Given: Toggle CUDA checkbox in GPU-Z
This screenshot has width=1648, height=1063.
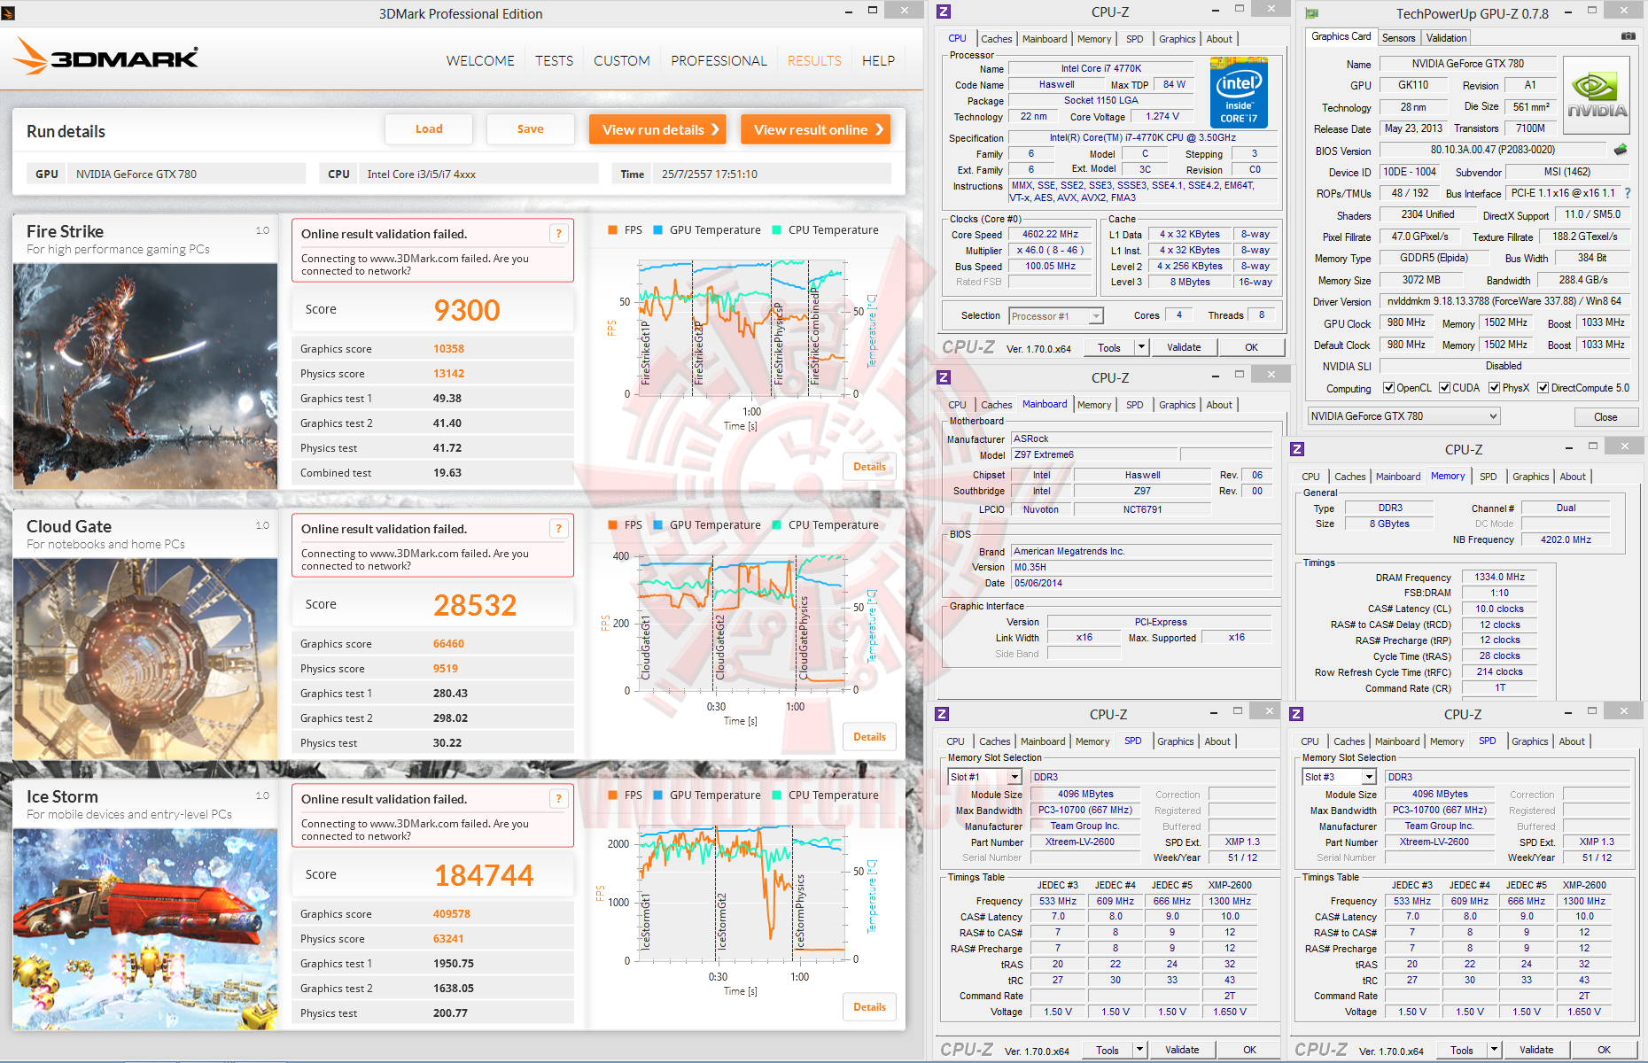Looking at the screenshot, I should click(x=1444, y=388).
